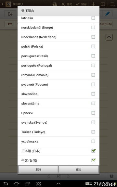117x187 pixels.
Task: Tap the Android home icon
Action: 16,183
